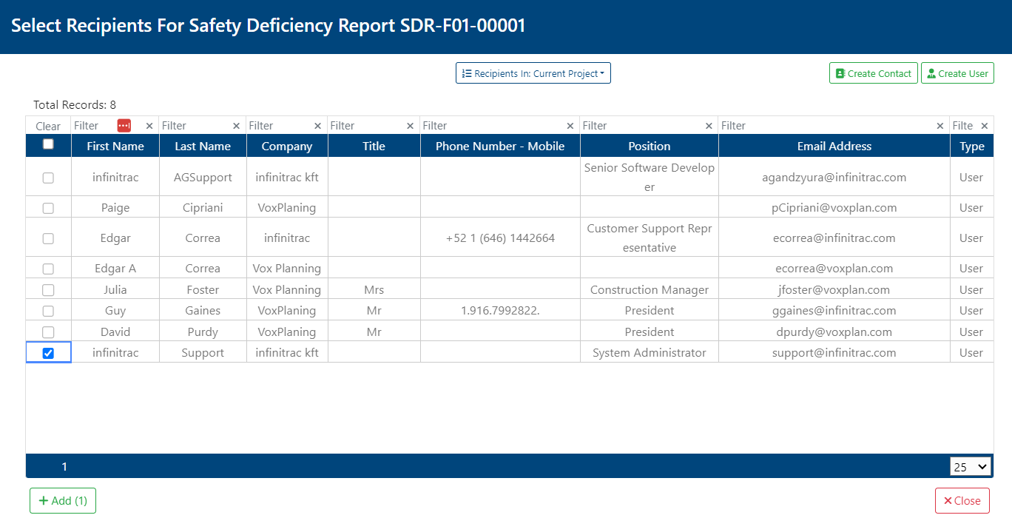
Task: Select Paige Cipriani's checkbox
Action: click(x=48, y=208)
